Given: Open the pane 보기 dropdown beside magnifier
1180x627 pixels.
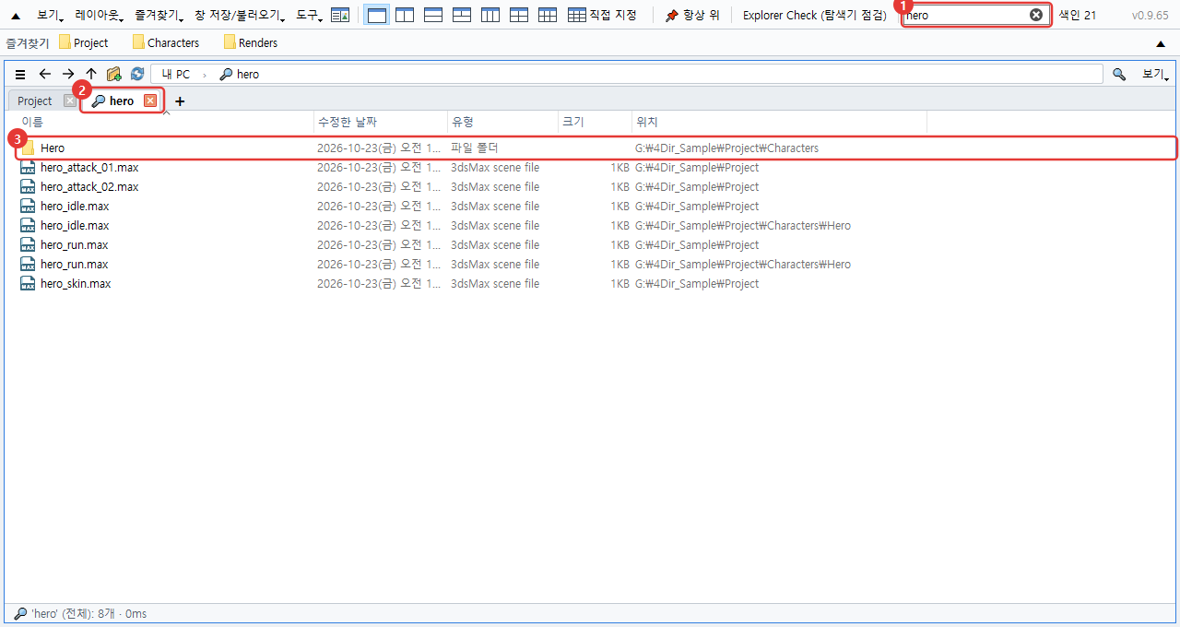Looking at the screenshot, I should tap(1156, 74).
